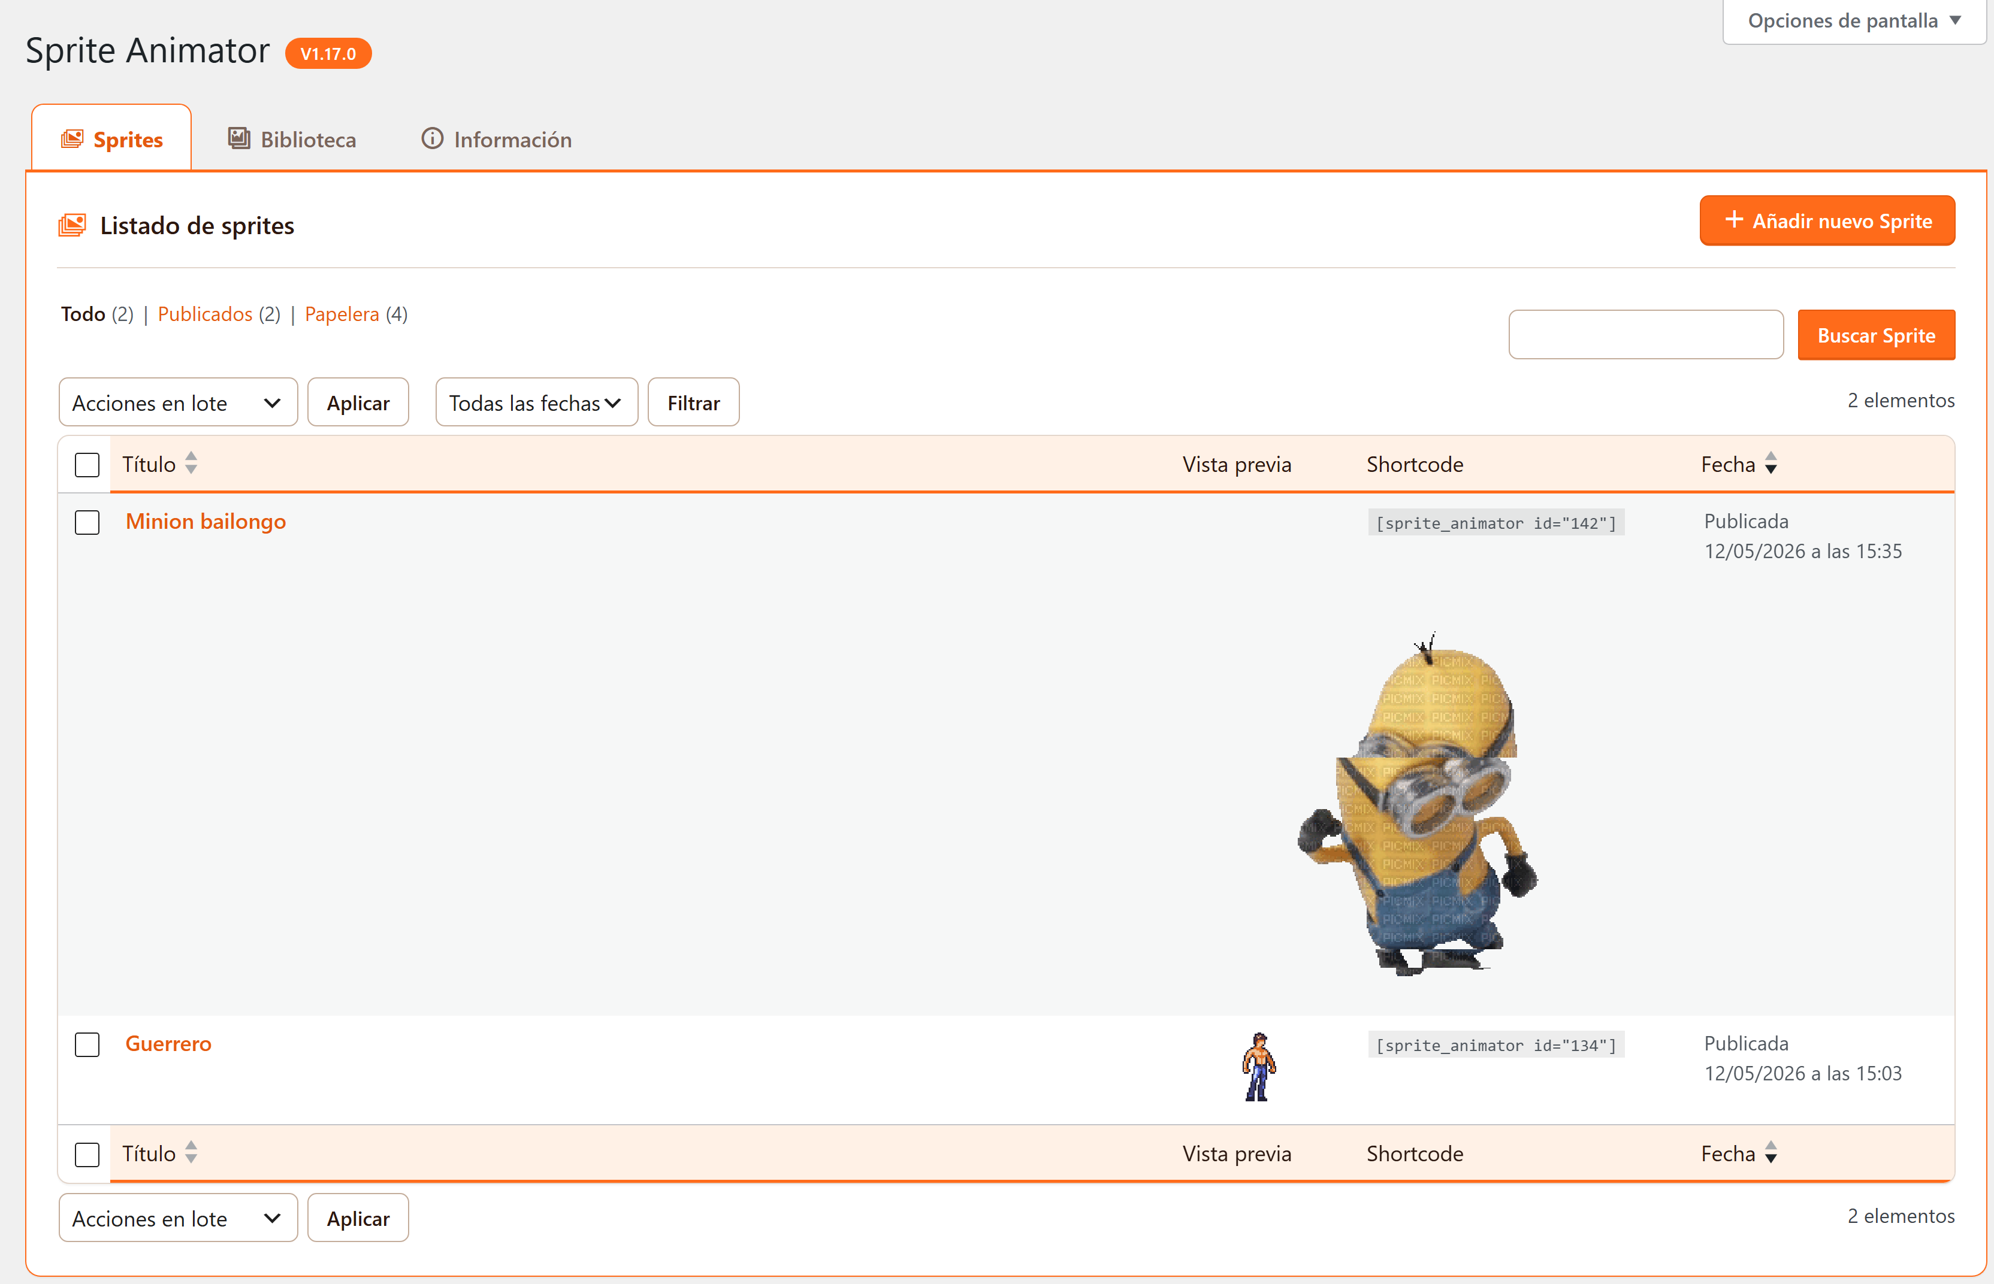Image resolution: width=1994 pixels, height=1284 pixels.
Task: Open the Papelera trash view
Action: [342, 314]
